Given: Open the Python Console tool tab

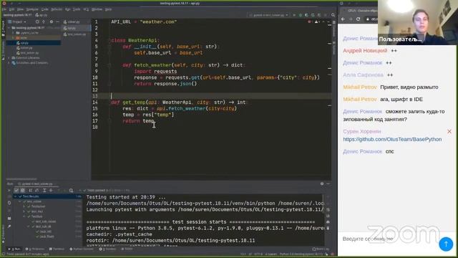Looking at the screenshot, I should click(82, 249).
